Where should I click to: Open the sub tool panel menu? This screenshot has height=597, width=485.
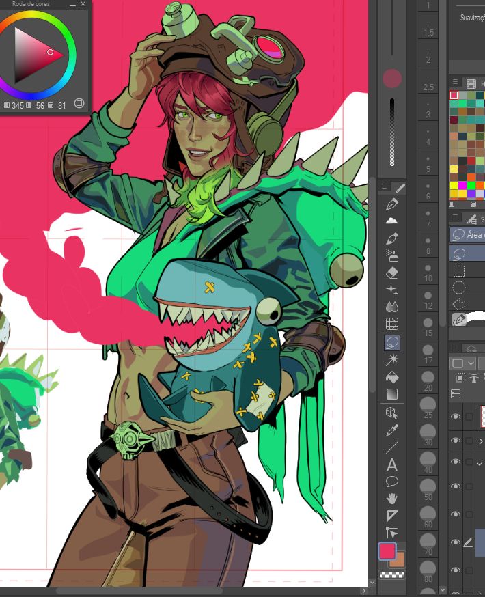[x=455, y=217]
